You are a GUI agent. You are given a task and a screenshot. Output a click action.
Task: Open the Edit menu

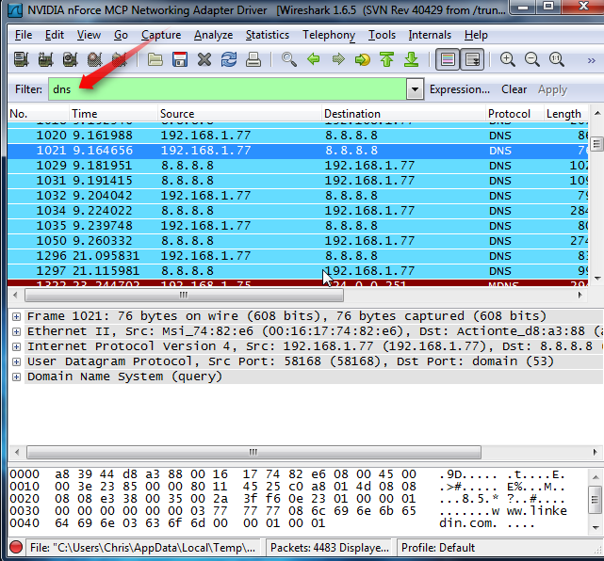55,35
